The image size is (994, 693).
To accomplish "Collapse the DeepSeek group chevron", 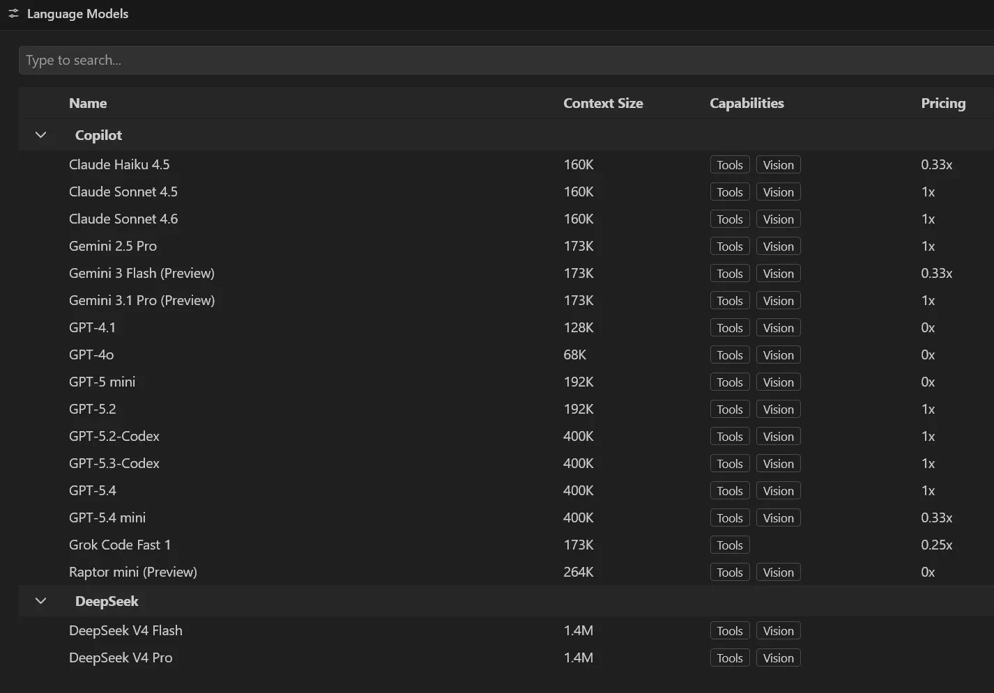I will point(40,601).
